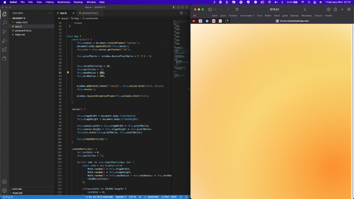Toggle secondary side bar layout icon in VS Code
354x199 pixels.
click(182, 7)
